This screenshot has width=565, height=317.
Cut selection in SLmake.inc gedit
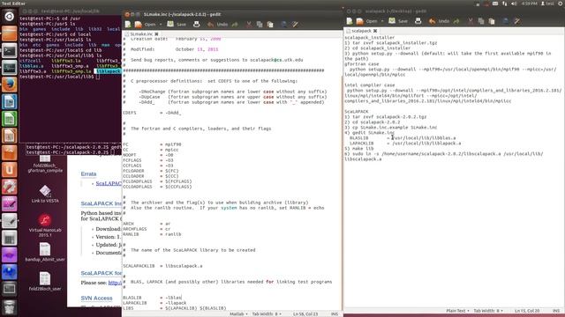(249, 25)
